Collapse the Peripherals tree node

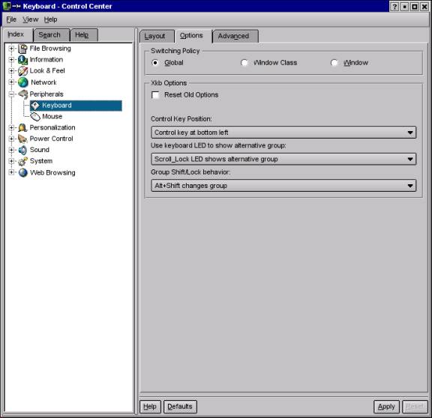point(11,94)
